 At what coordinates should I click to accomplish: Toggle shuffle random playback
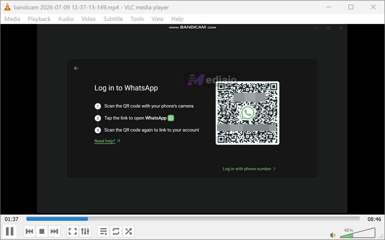[x=128, y=231]
